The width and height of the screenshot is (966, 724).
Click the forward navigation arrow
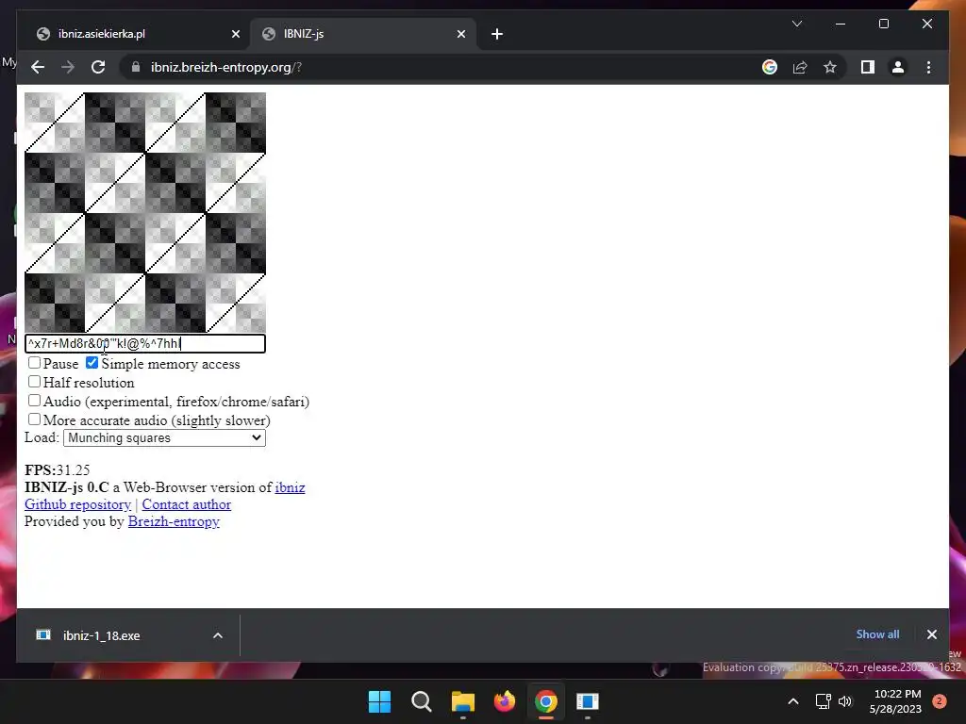click(x=68, y=67)
